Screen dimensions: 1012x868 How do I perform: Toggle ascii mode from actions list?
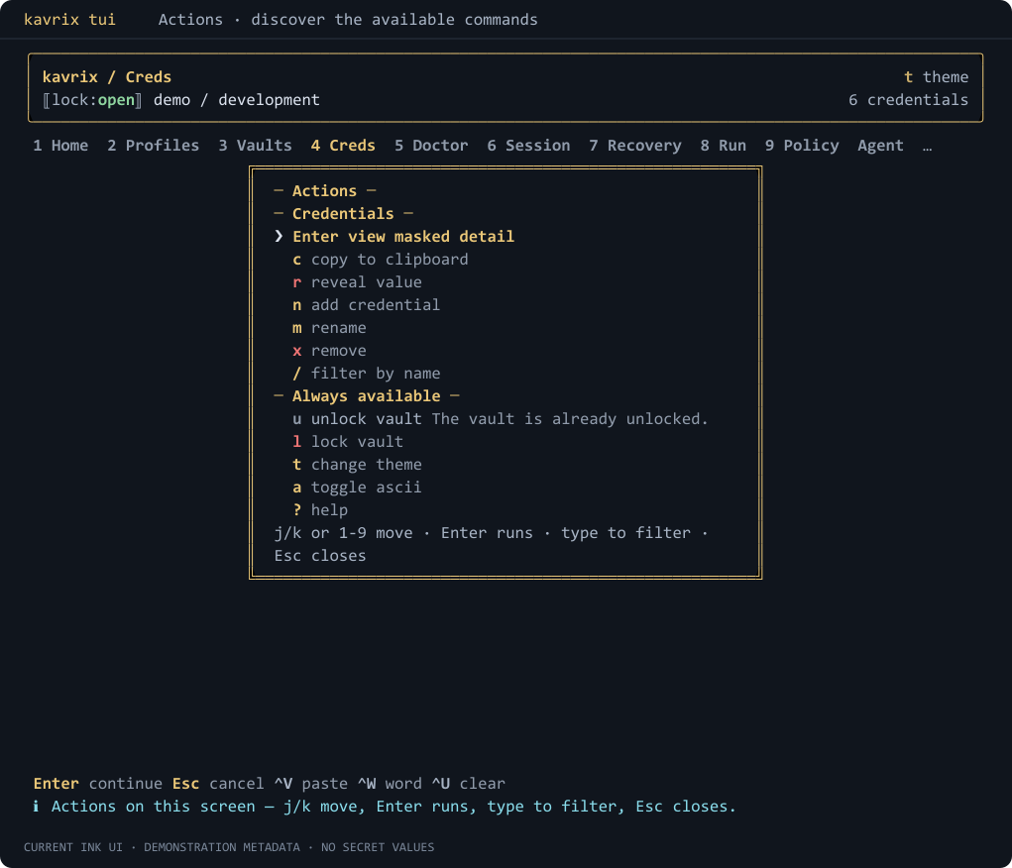[x=357, y=488]
